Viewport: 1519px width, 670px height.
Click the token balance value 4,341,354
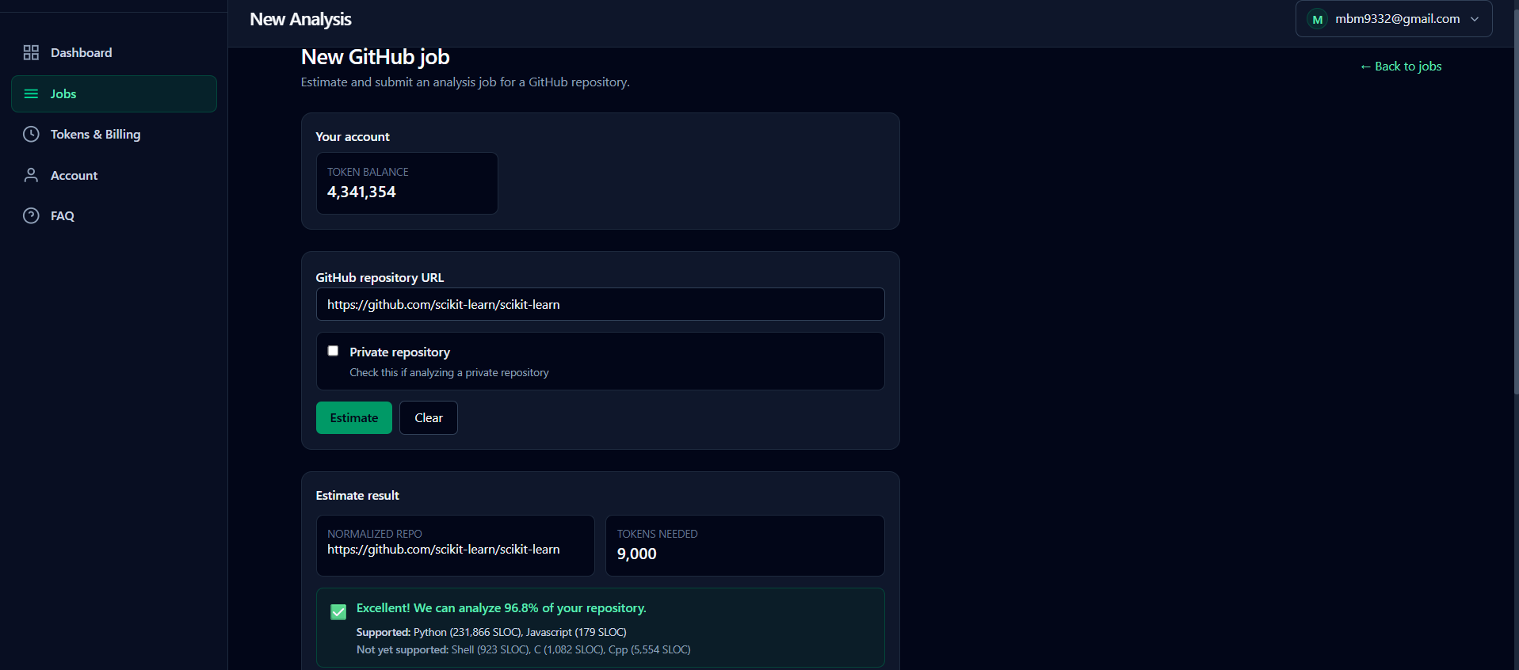click(x=361, y=192)
